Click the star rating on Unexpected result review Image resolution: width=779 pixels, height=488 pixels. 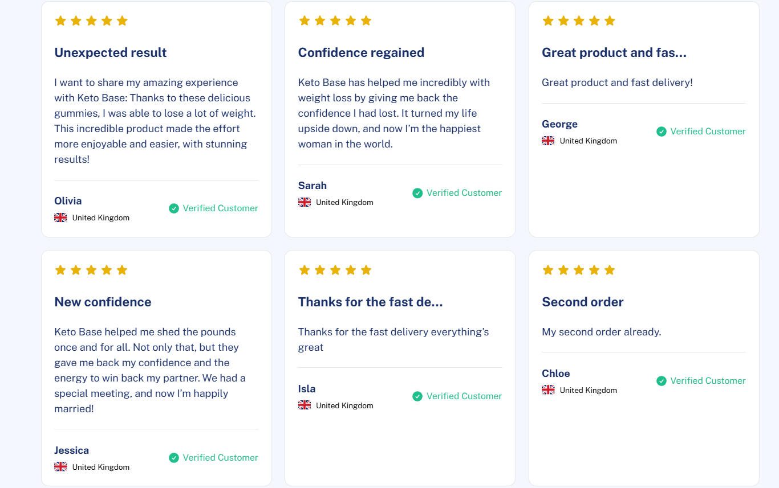click(91, 21)
